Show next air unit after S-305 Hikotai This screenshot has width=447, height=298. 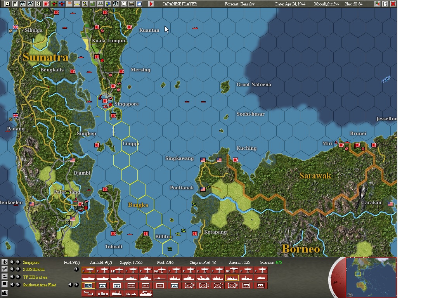(18, 269)
